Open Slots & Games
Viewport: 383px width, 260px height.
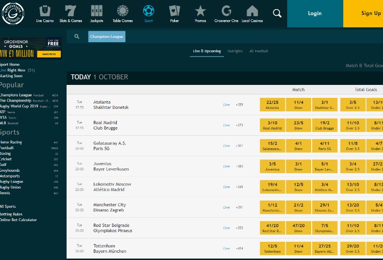[x=70, y=14]
